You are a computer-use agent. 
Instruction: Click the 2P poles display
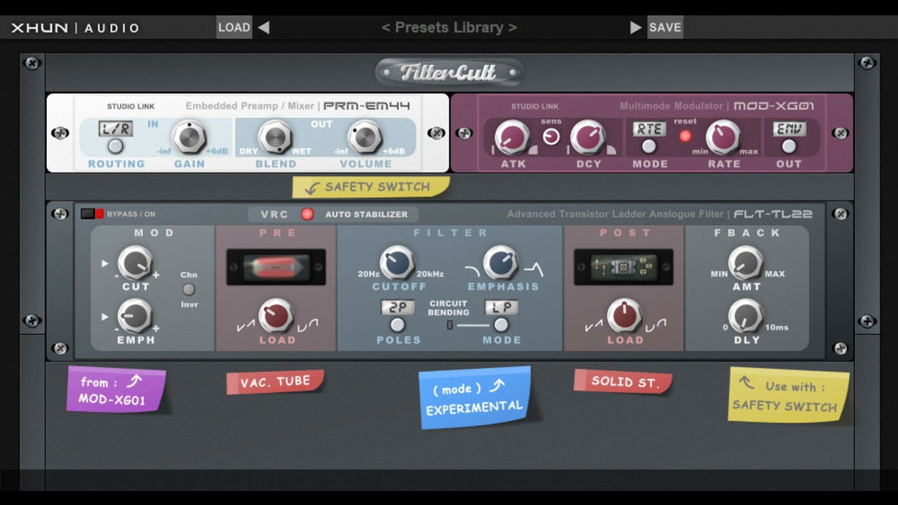pos(398,308)
